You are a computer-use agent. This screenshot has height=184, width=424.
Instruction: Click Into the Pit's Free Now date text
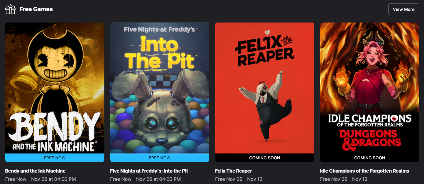[x=145, y=179]
